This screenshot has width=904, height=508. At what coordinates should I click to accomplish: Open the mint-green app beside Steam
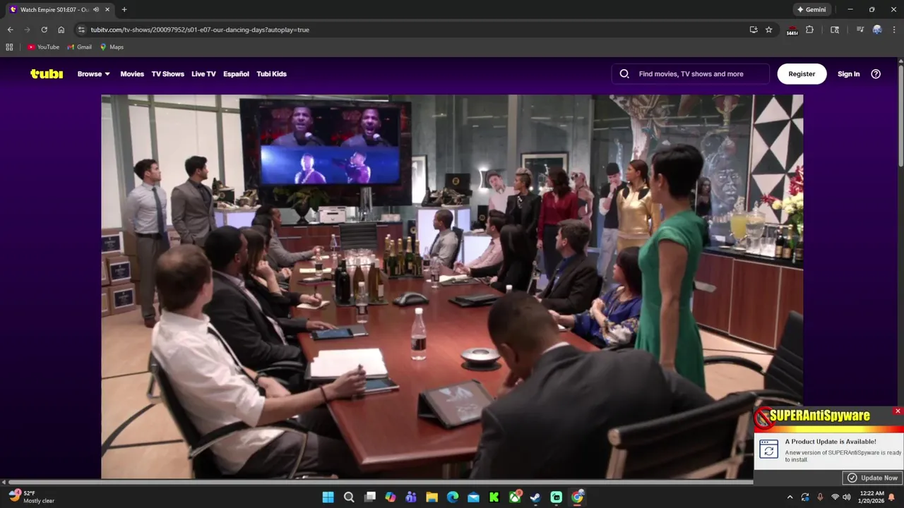tap(557, 497)
